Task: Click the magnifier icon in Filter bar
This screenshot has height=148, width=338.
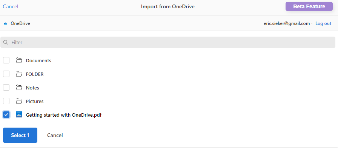Action: click(x=6, y=42)
